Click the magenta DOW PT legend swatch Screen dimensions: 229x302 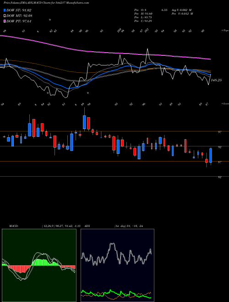(5, 21)
